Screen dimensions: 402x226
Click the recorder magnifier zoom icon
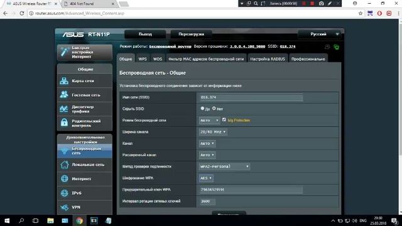click(x=256, y=3)
